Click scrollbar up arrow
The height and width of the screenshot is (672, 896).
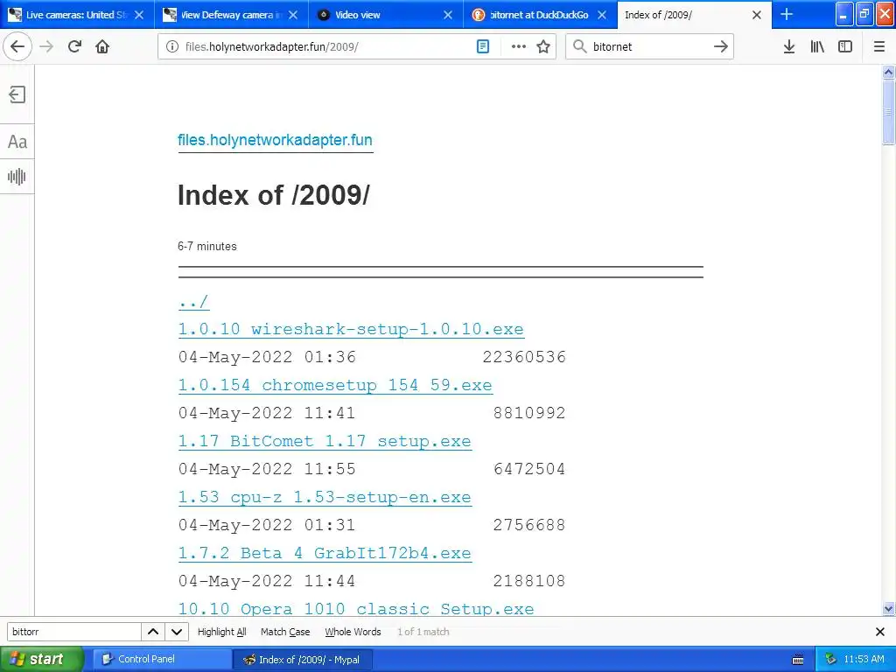click(888, 72)
